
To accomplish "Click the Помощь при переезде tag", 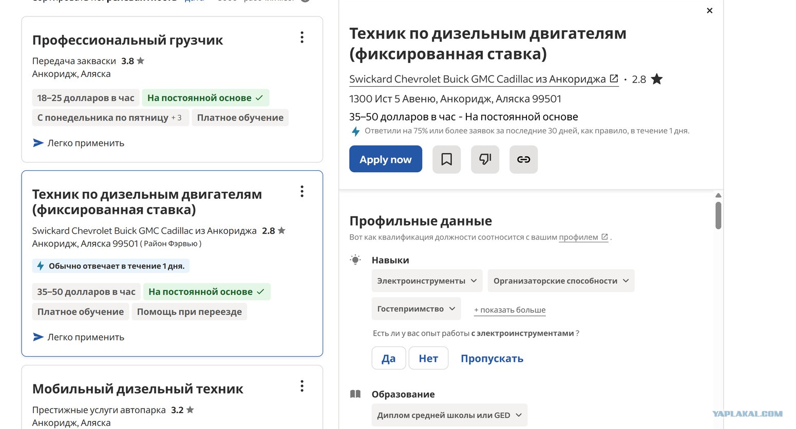I will [x=189, y=312].
